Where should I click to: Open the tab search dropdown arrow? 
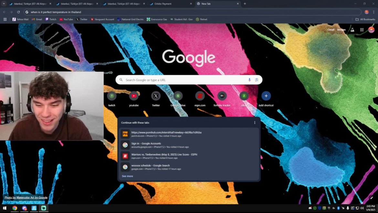pyautogui.click(x=4, y=4)
